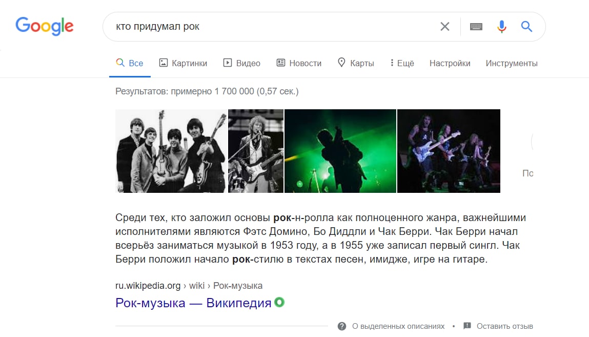
Task: Click the Картинки tab image icon
Action: [164, 63]
